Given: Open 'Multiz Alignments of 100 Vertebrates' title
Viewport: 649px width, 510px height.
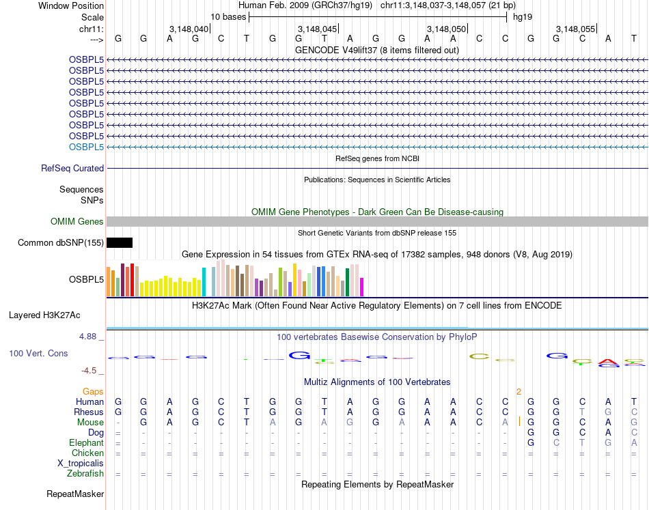Looking at the screenshot, I should point(377,382).
